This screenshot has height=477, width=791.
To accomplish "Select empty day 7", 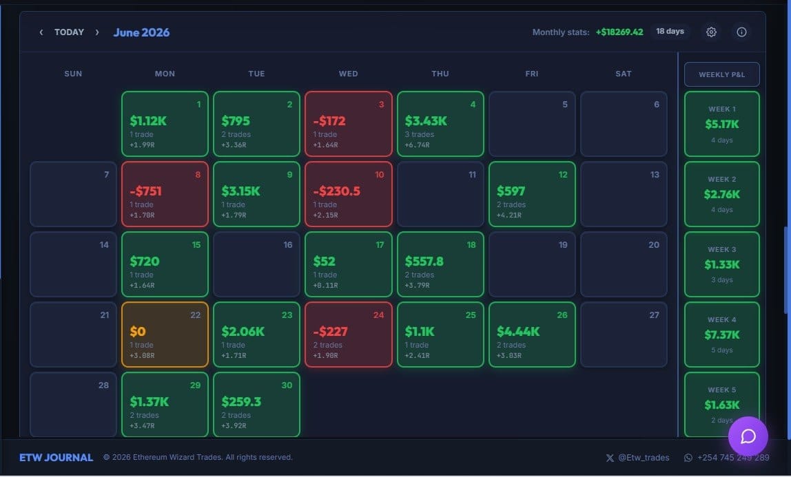I will (x=73, y=194).
